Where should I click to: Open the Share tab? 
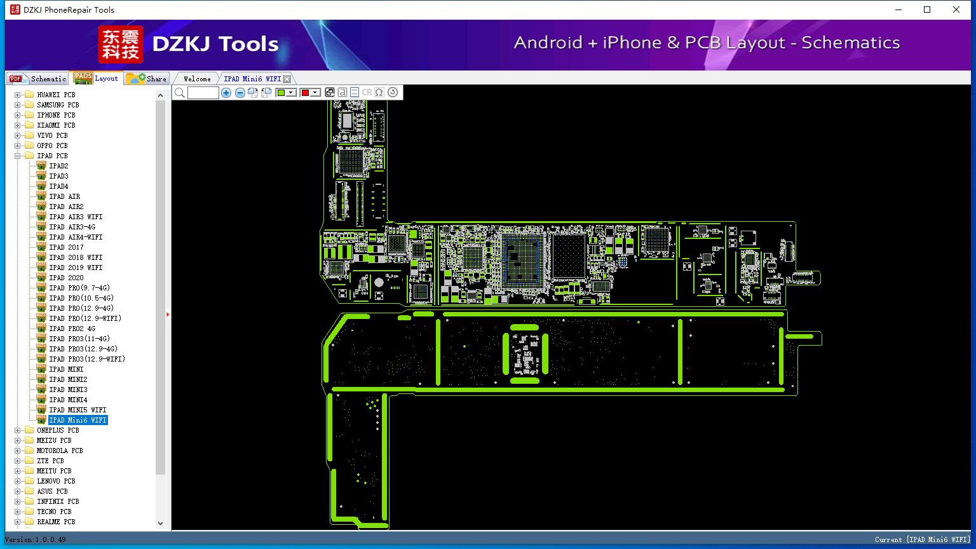click(146, 79)
